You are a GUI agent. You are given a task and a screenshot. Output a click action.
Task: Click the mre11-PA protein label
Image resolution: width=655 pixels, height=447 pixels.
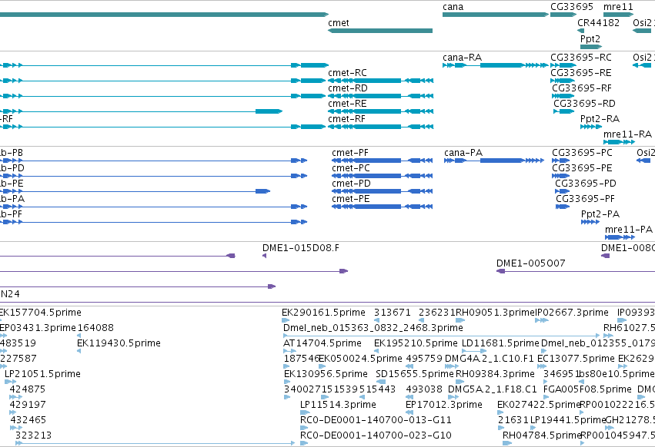[628, 230]
